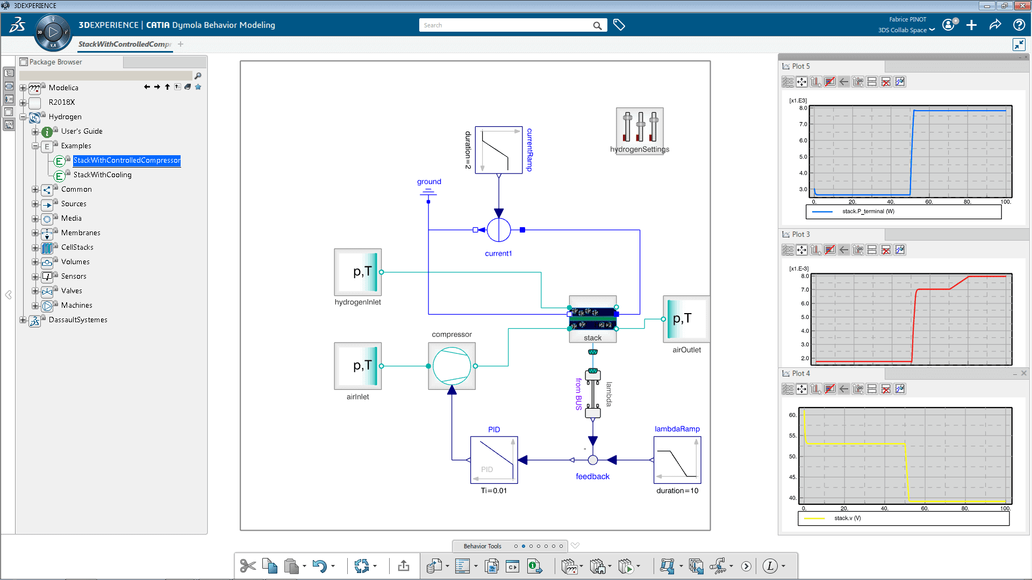The height and width of the screenshot is (580, 1032).
Task: Open StackWithCooling example in tree
Action: [102, 175]
